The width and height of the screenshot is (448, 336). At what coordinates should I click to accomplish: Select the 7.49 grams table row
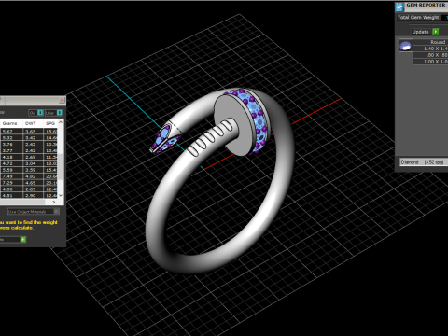click(x=29, y=176)
